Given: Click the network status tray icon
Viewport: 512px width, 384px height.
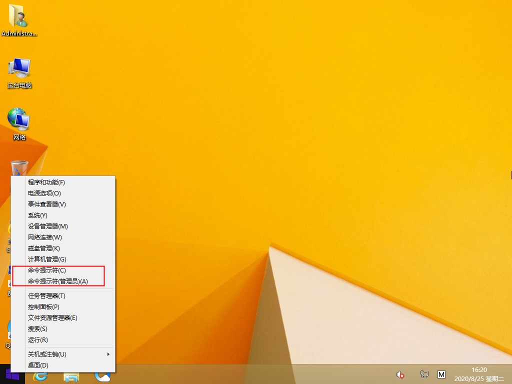Looking at the screenshot, I should tap(424, 374).
